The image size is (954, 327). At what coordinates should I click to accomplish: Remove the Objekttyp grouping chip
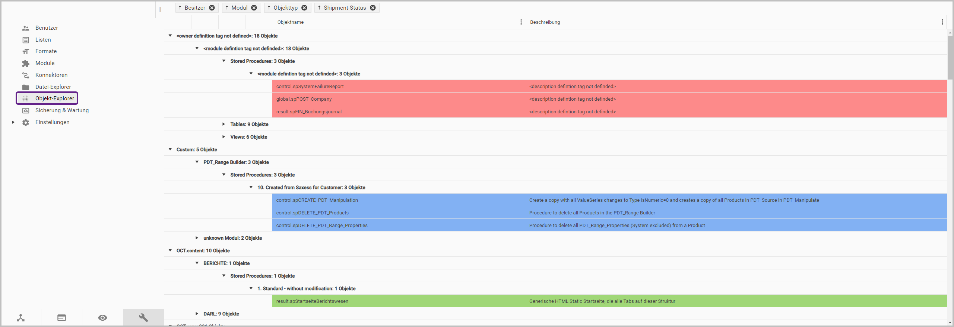(x=304, y=8)
